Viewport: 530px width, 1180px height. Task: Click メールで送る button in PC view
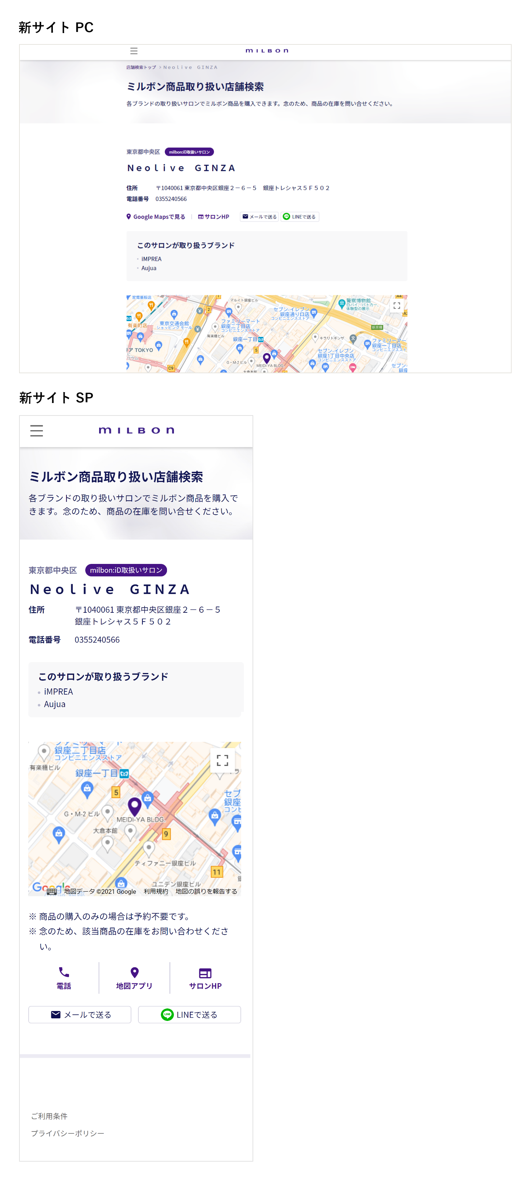pyautogui.click(x=259, y=217)
